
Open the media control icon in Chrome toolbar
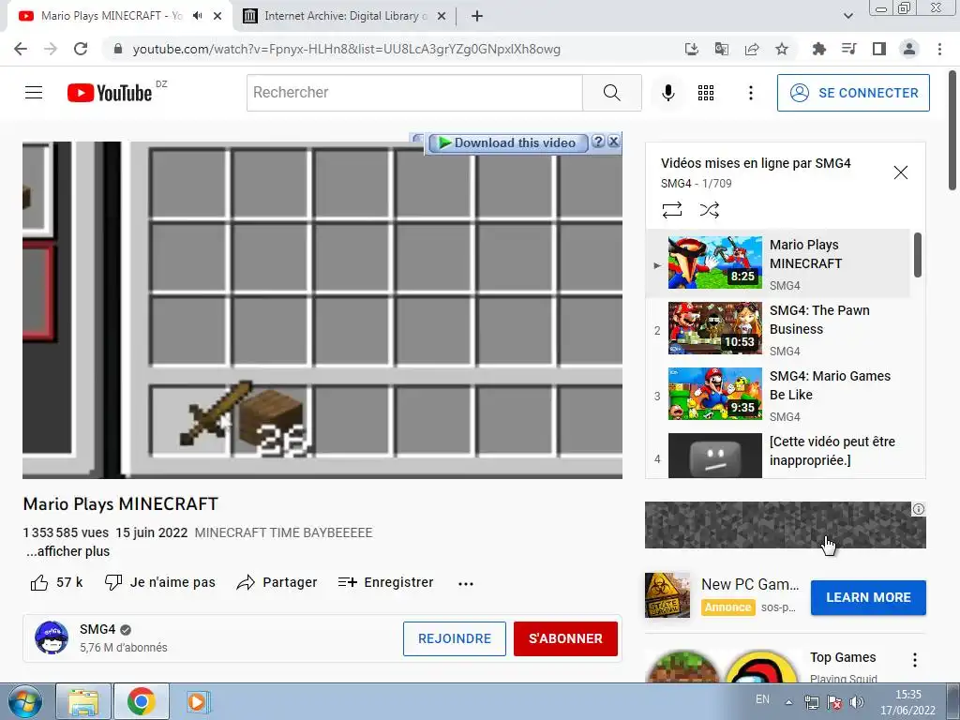click(848, 49)
